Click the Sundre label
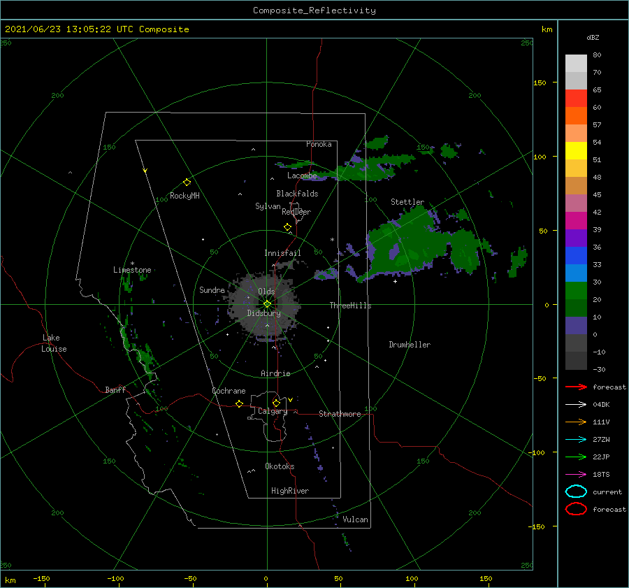Screen dimensions: 629x588 click(x=212, y=289)
